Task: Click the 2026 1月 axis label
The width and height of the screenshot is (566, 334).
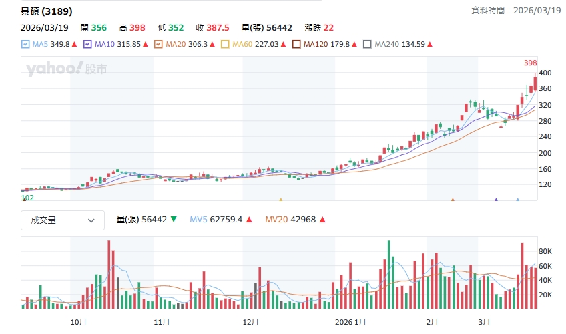Action: click(x=350, y=322)
